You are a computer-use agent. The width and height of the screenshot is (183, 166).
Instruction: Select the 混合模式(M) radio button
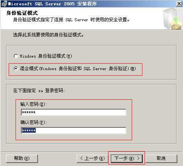16,69
